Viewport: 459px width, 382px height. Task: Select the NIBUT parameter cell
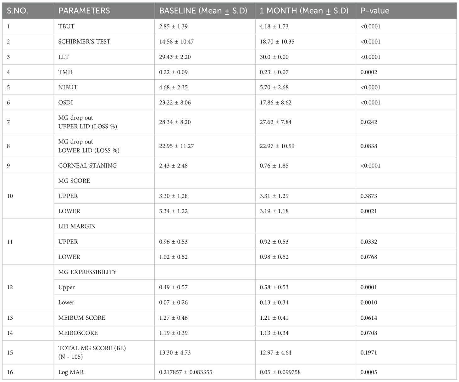[68, 87]
